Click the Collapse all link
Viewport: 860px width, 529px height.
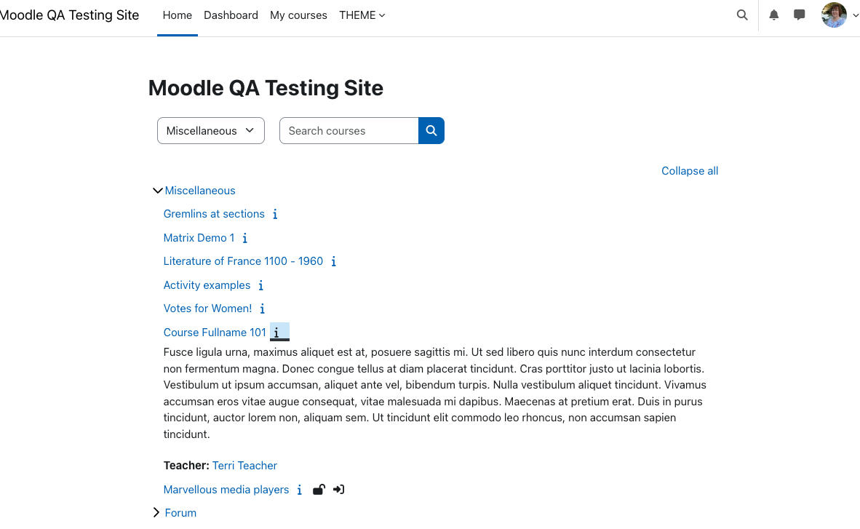(x=690, y=171)
